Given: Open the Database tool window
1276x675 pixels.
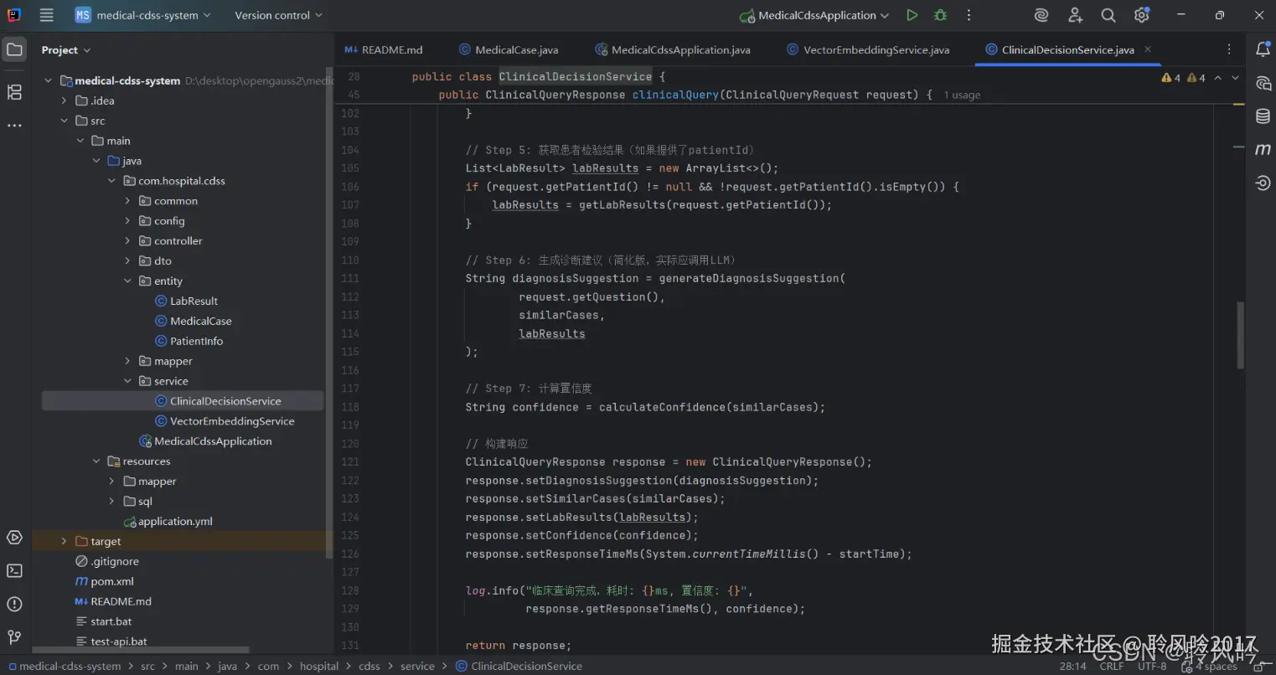Looking at the screenshot, I should pyautogui.click(x=1263, y=116).
